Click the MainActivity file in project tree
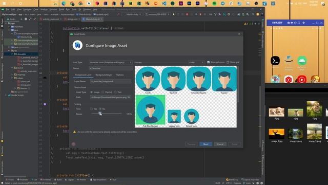The image size is (328, 185). click(x=26, y=37)
